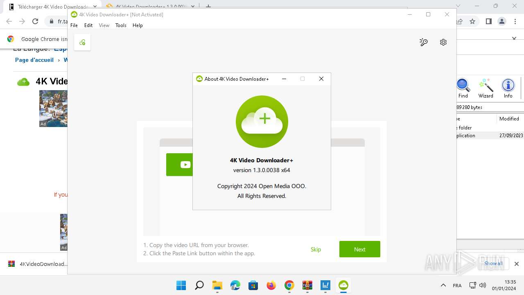Click the green cloud logo in About dialog
This screenshot has height=295, width=524.
click(262, 122)
